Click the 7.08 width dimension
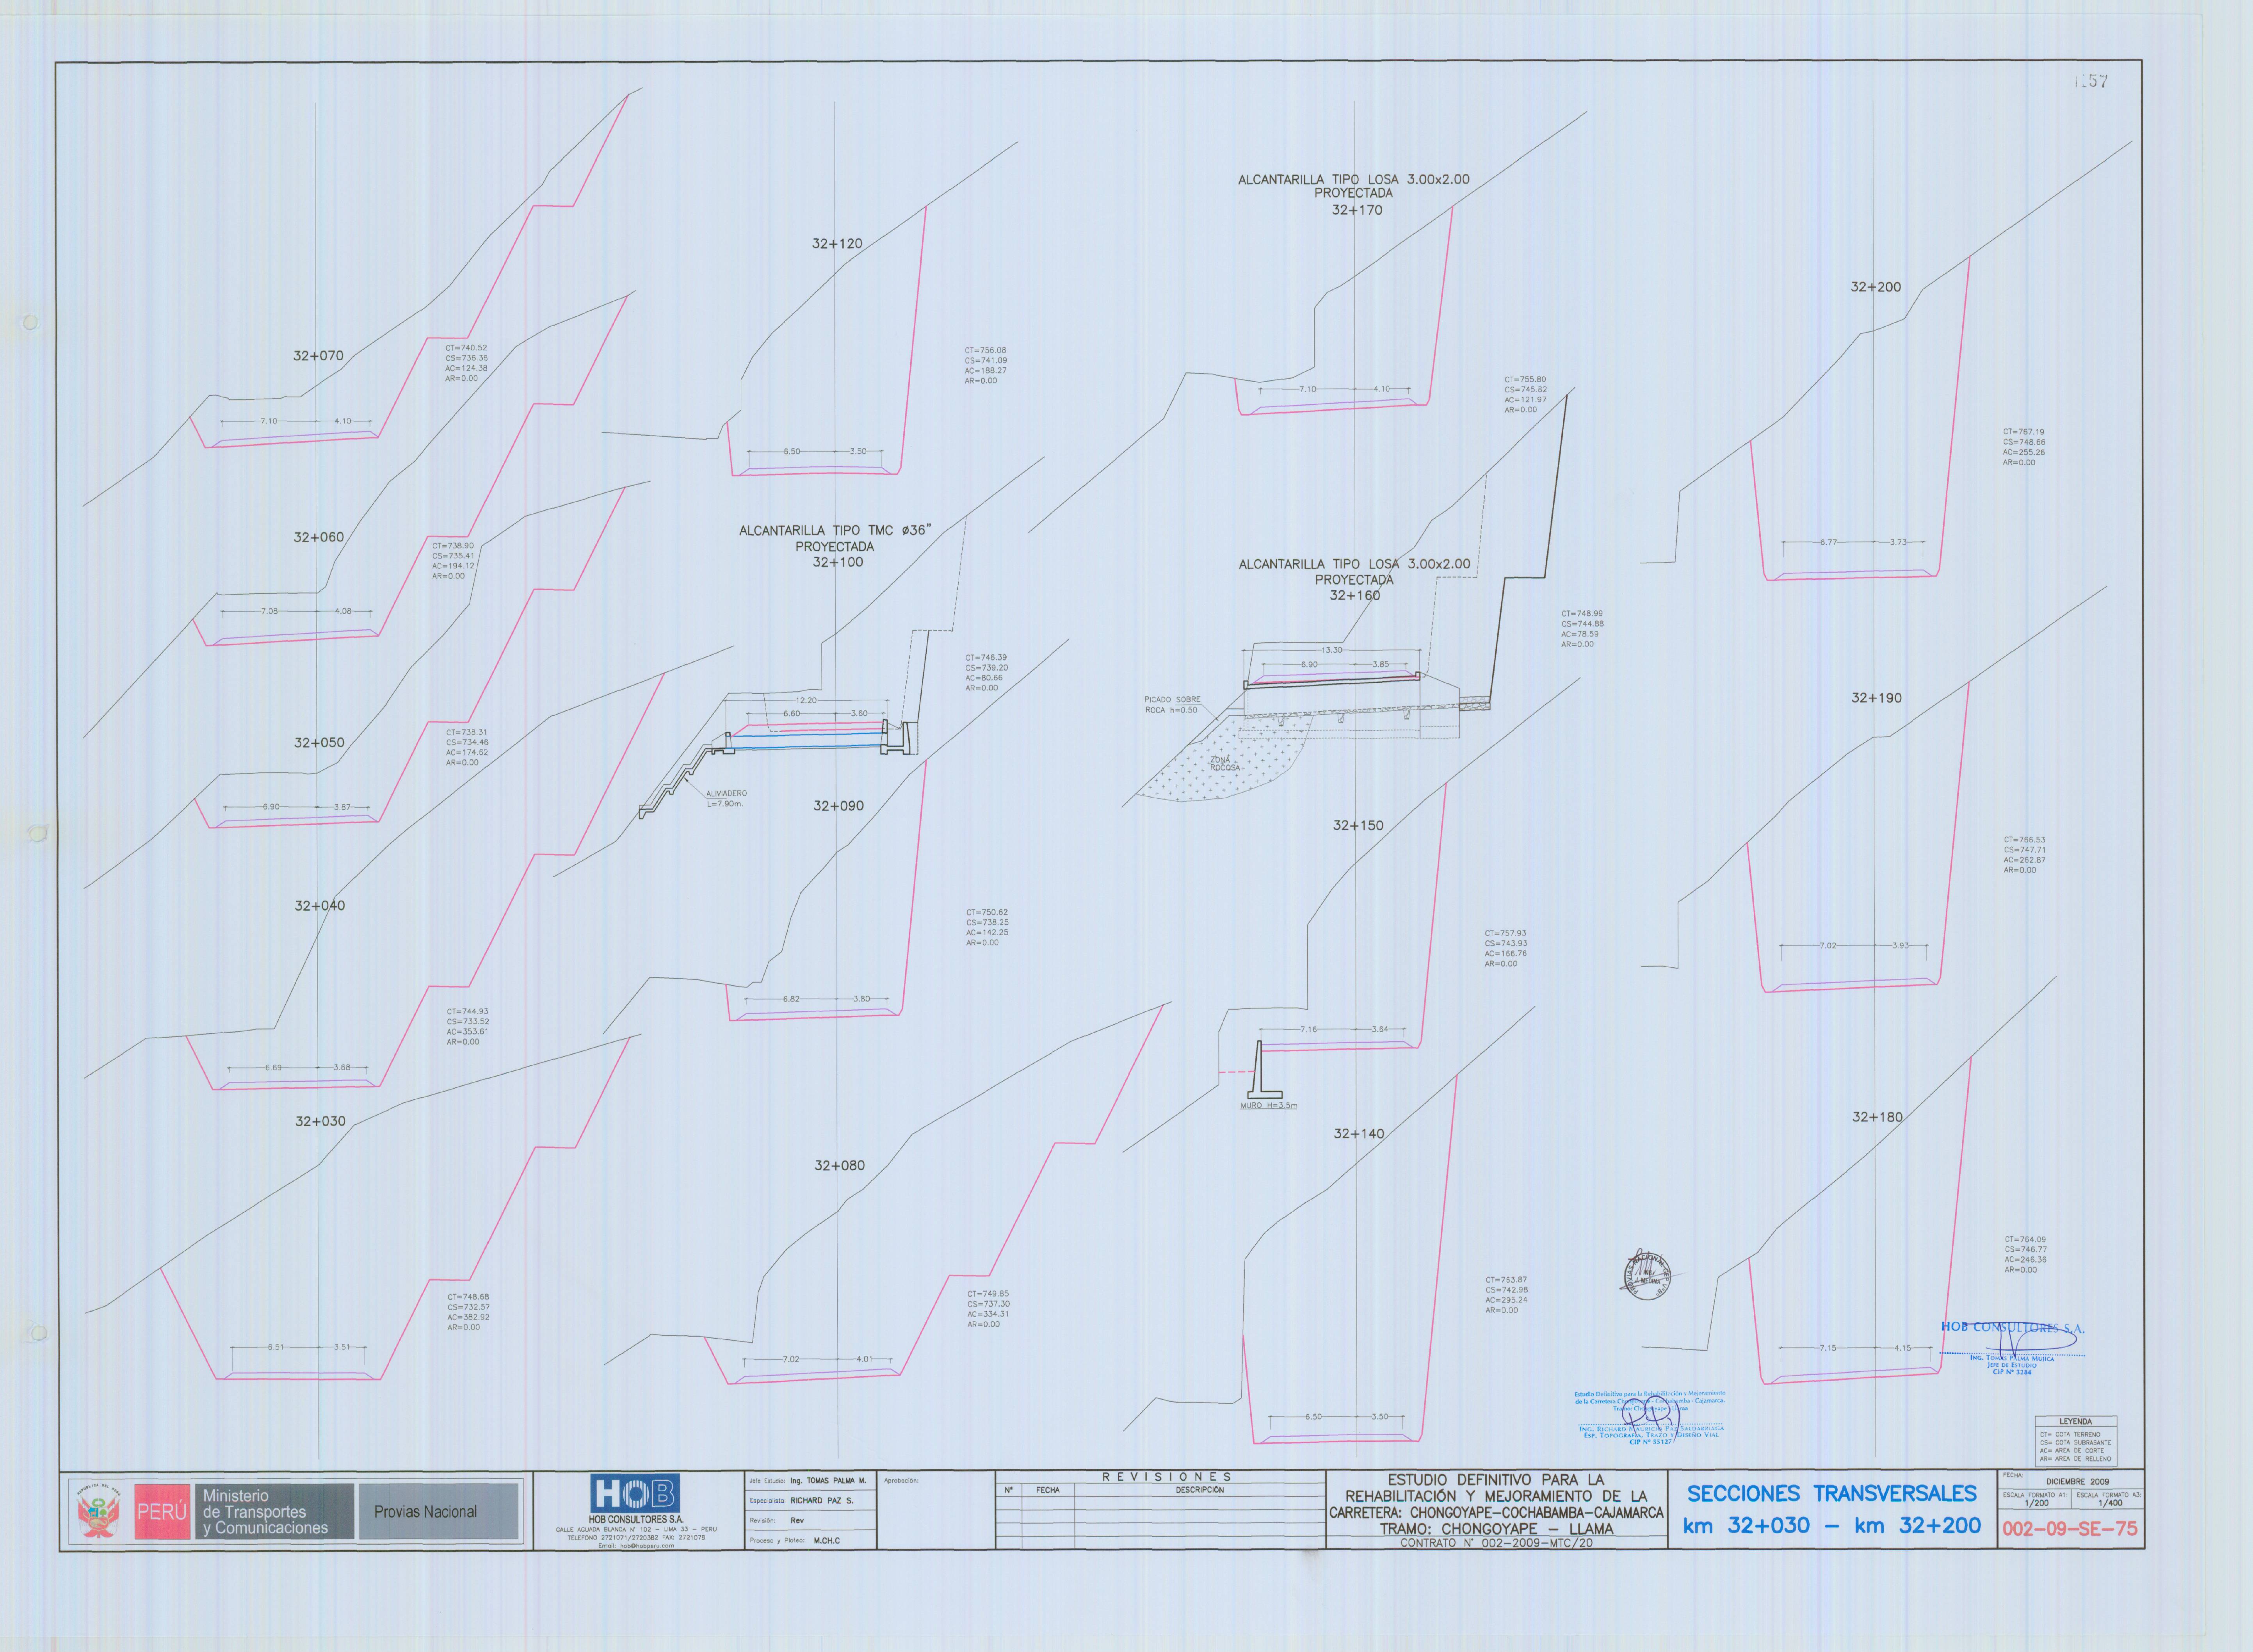Viewport: 2253px width, 1652px height. coord(269,611)
